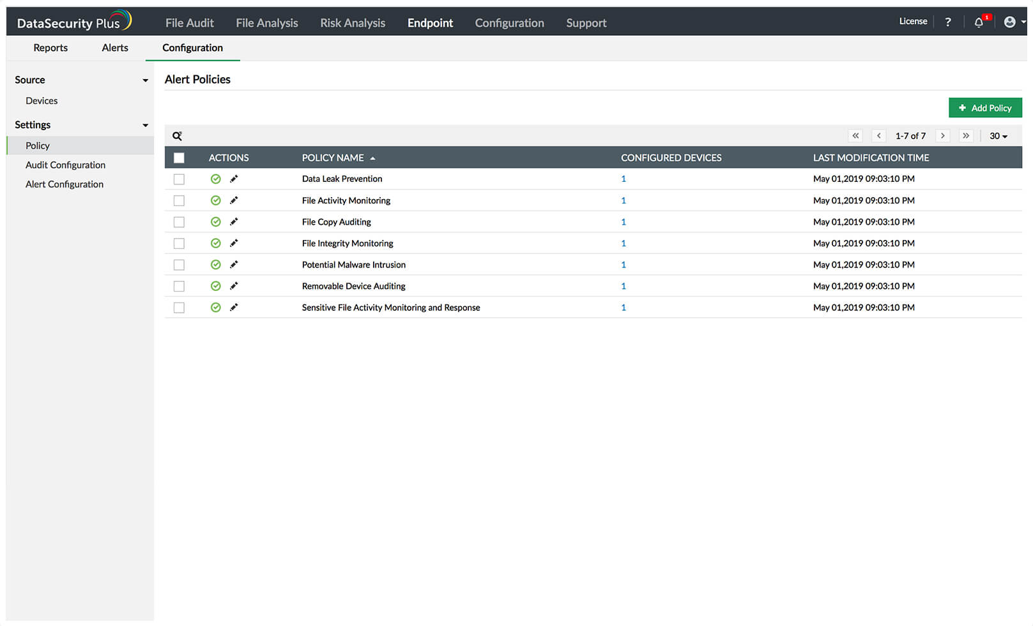Select the File Activity Monitoring checkbox
1033x626 pixels.
(179, 200)
